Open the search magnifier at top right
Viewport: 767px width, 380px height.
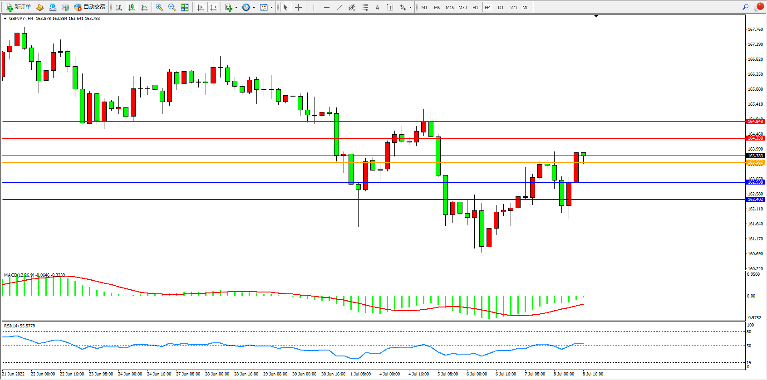(x=745, y=7)
